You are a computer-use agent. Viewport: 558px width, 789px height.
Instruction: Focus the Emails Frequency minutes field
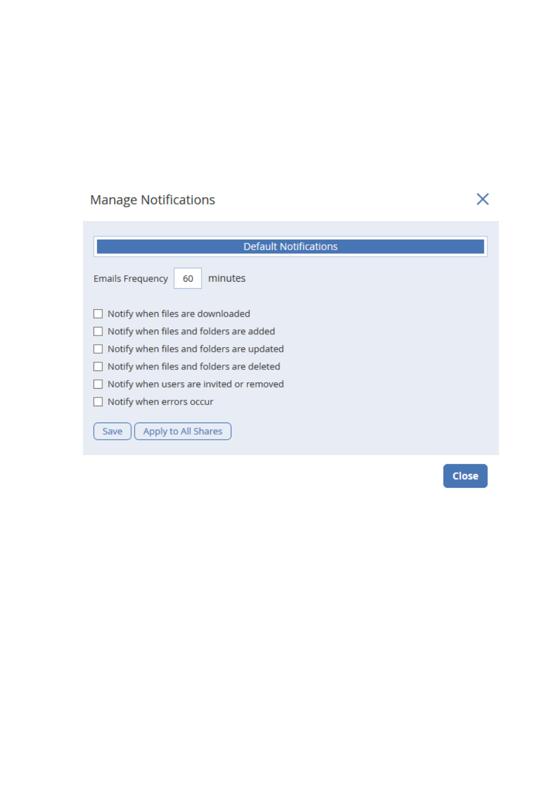click(188, 278)
